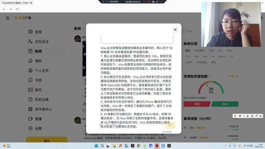The height and width of the screenshot is (149, 265).
Task: Select the SOL news category
Action: tap(205, 57)
